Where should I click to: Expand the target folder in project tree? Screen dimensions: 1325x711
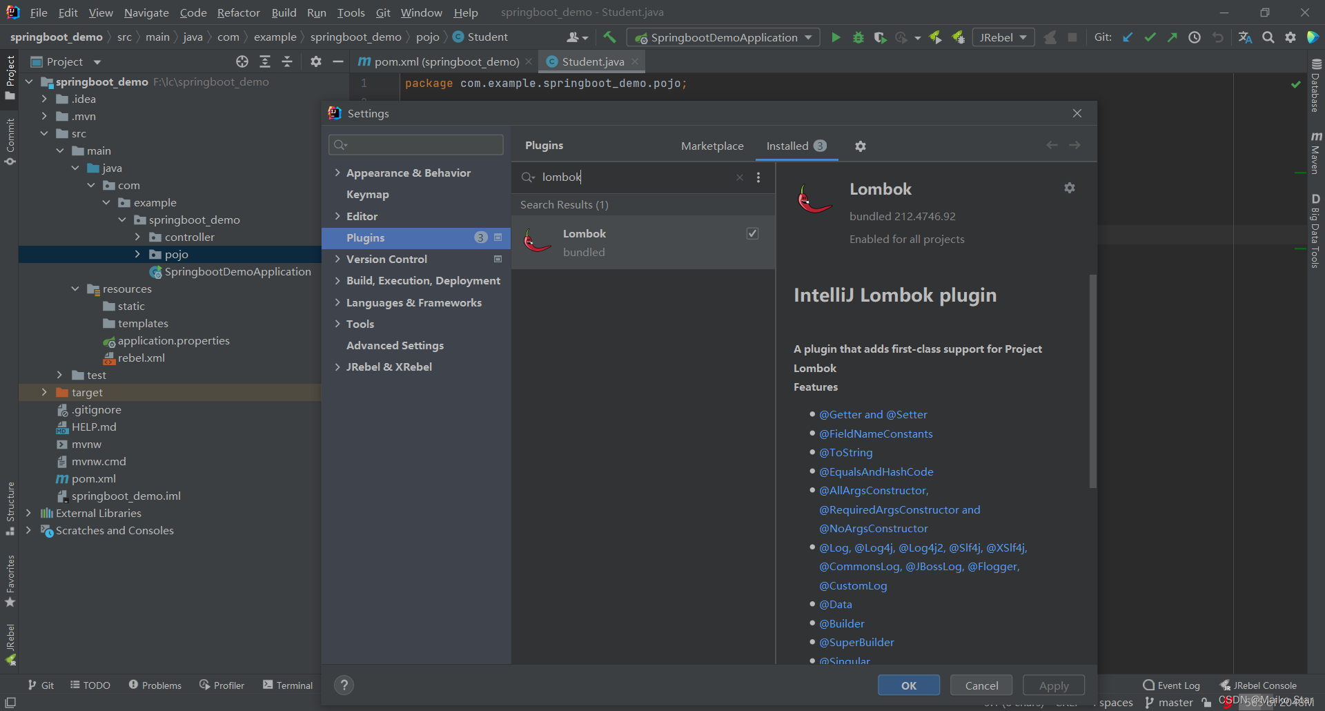click(x=44, y=392)
